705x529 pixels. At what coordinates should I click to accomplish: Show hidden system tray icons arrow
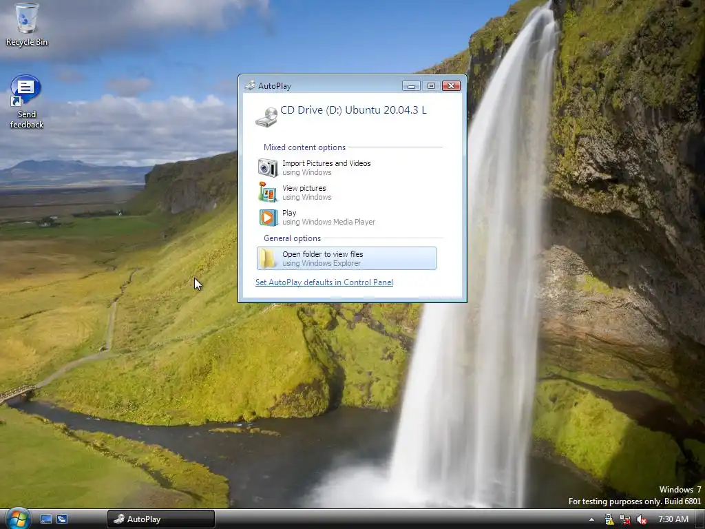click(591, 519)
